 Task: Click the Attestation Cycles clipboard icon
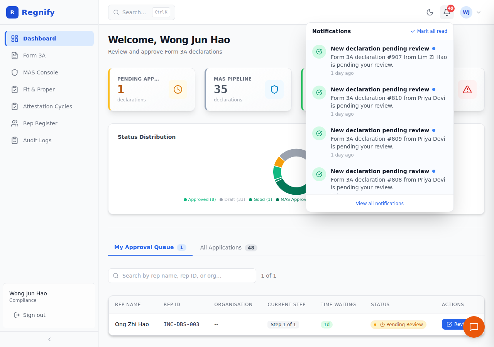(x=15, y=106)
